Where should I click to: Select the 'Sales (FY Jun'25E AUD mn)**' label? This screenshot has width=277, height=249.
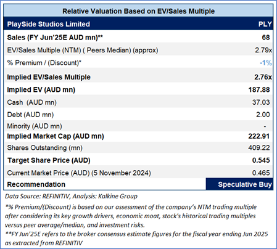point(55,38)
